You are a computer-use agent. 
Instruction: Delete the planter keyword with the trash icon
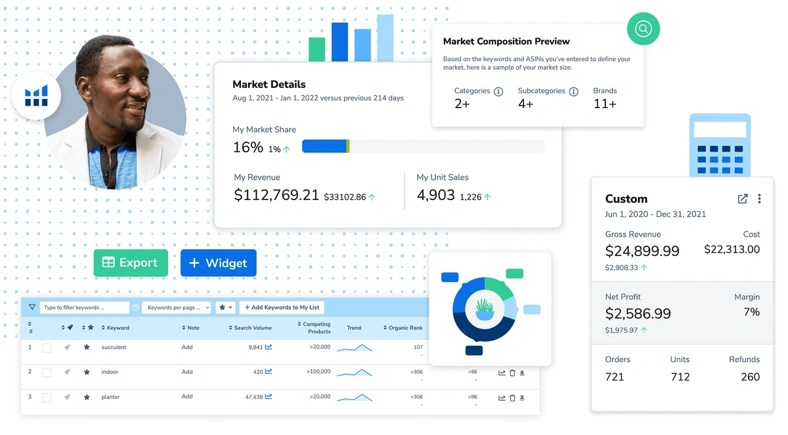[x=512, y=398]
